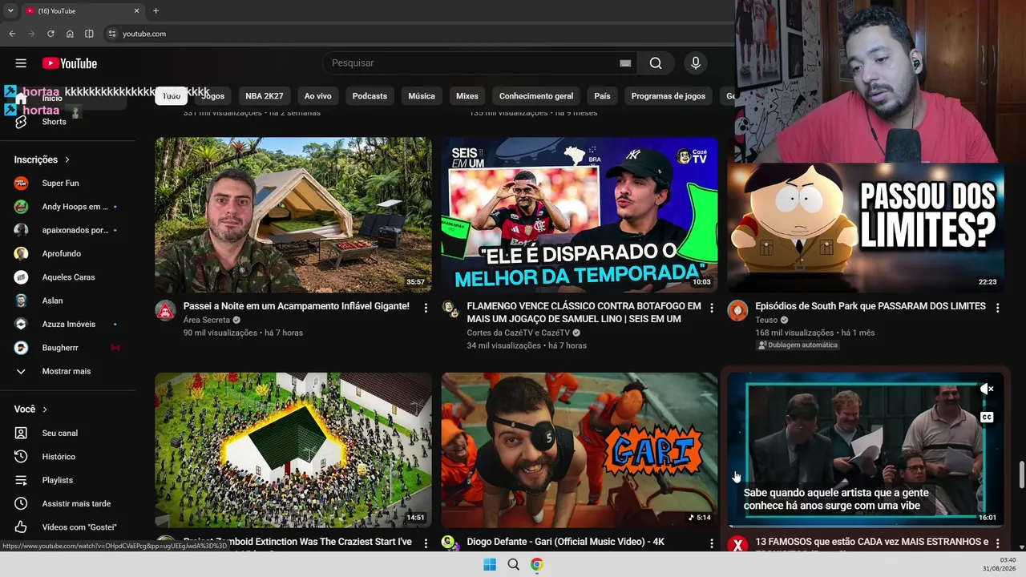Image resolution: width=1026 pixels, height=577 pixels.
Task: Unmute the video preview sound
Action: click(x=987, y=389)
